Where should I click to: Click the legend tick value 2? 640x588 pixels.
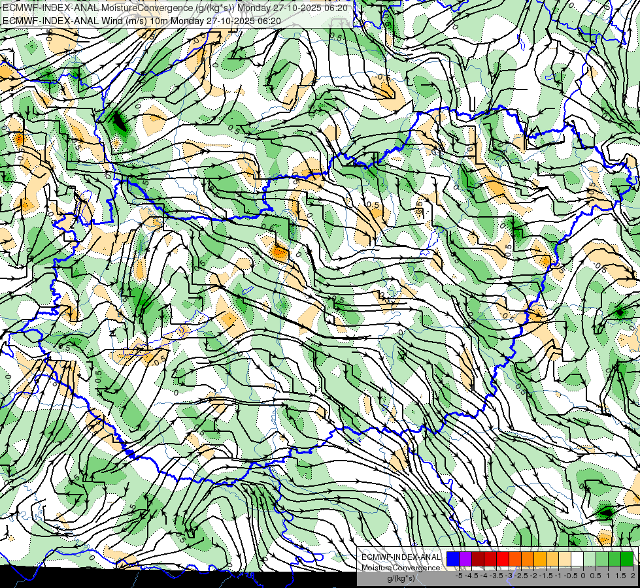point(633,576)
